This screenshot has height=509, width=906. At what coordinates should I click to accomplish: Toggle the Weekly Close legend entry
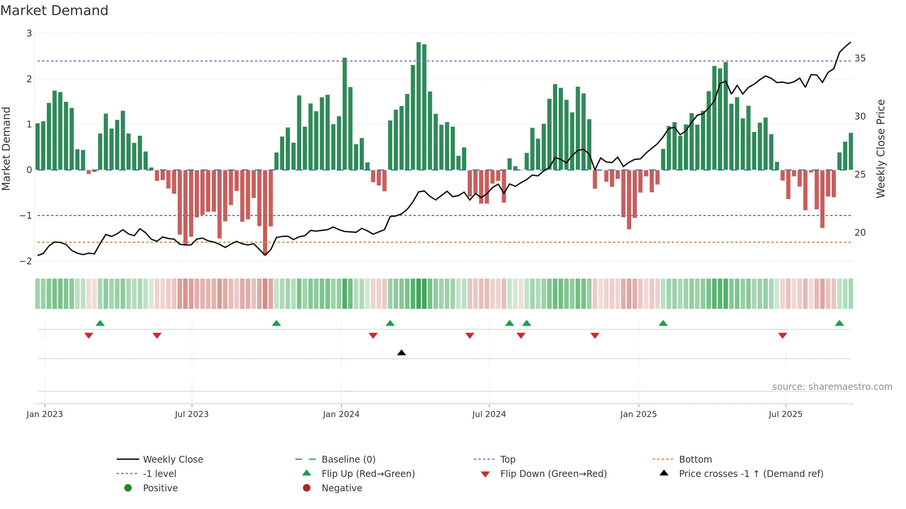tap(160, 459)
